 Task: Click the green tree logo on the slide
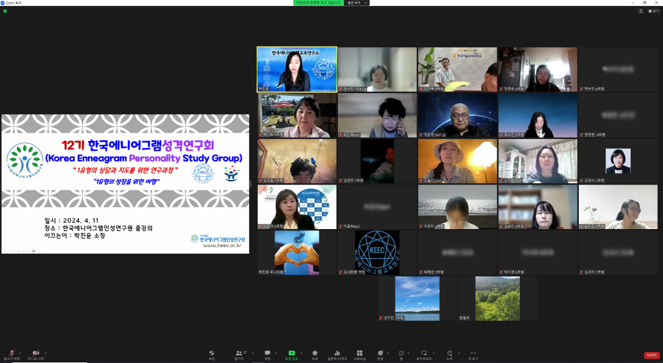pos(25,160)
